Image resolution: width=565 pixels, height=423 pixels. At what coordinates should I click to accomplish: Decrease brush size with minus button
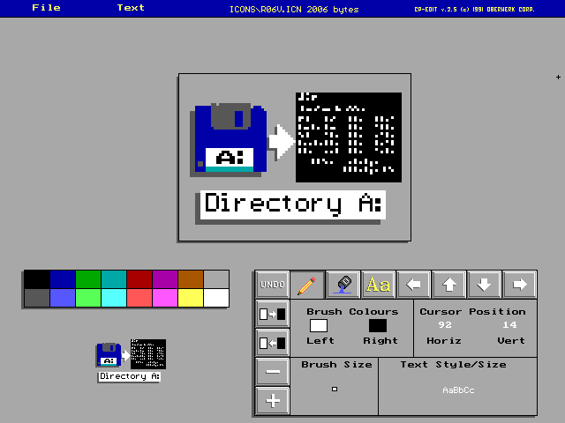(272, 371)
